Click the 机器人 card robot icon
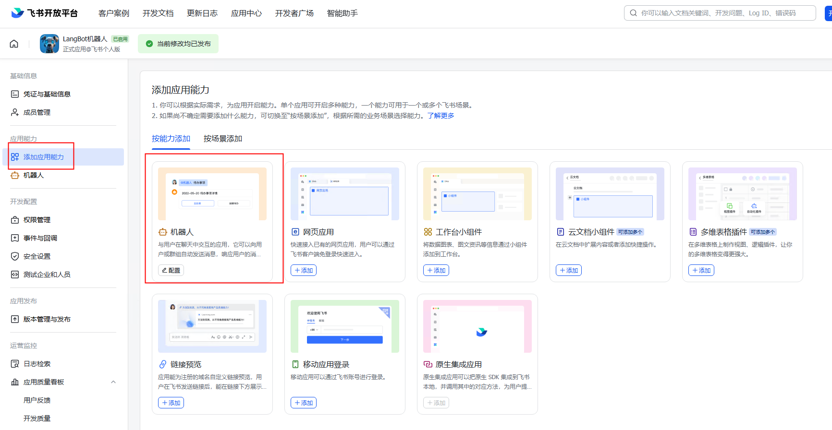The image size is (832, 430). click(x=163, y=232)
